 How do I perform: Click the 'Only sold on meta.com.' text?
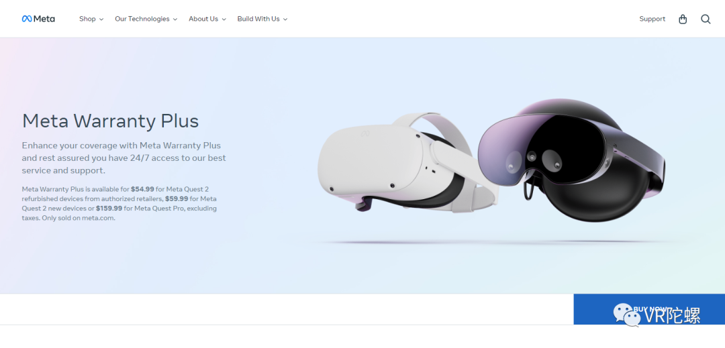point(79,218)
